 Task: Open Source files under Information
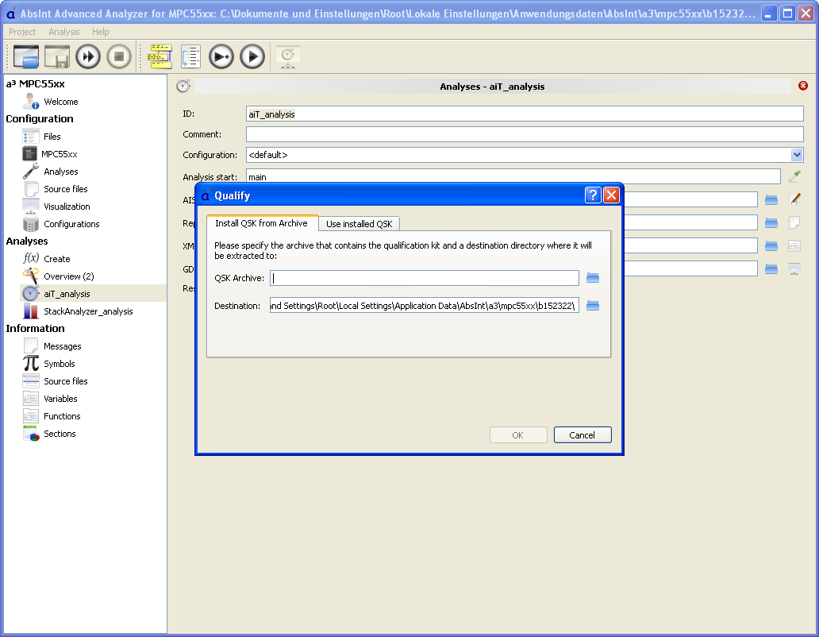(65, 381)
